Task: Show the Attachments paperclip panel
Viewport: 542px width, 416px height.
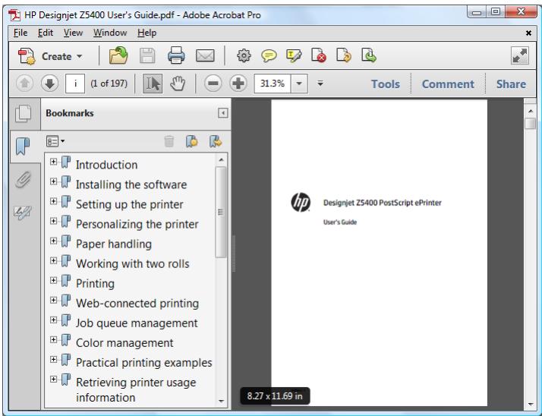Action: [x=23, y=179]
